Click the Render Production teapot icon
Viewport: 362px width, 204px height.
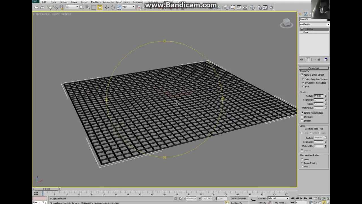point(271,7)
